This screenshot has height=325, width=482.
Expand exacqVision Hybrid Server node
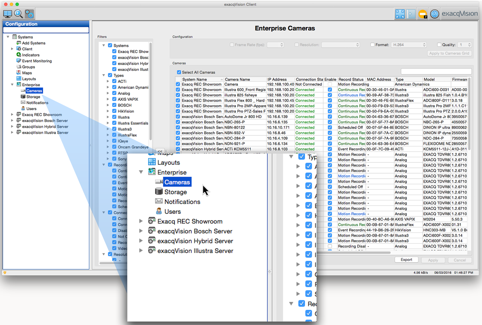click(12, 126)
